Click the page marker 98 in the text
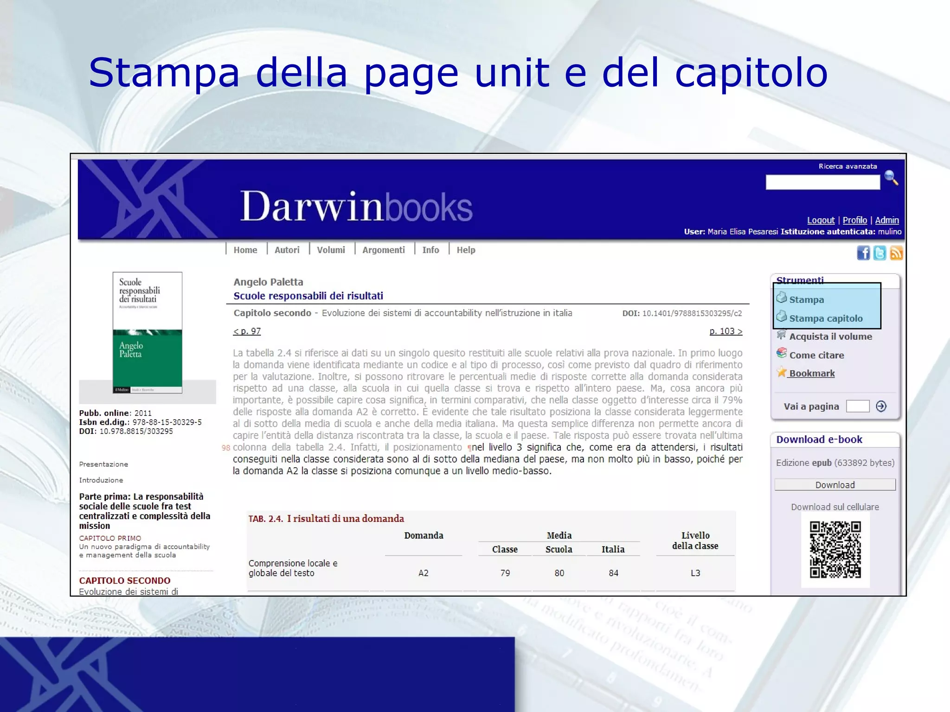Viewport: 950px width, 712px height. [x=226, y=448]
